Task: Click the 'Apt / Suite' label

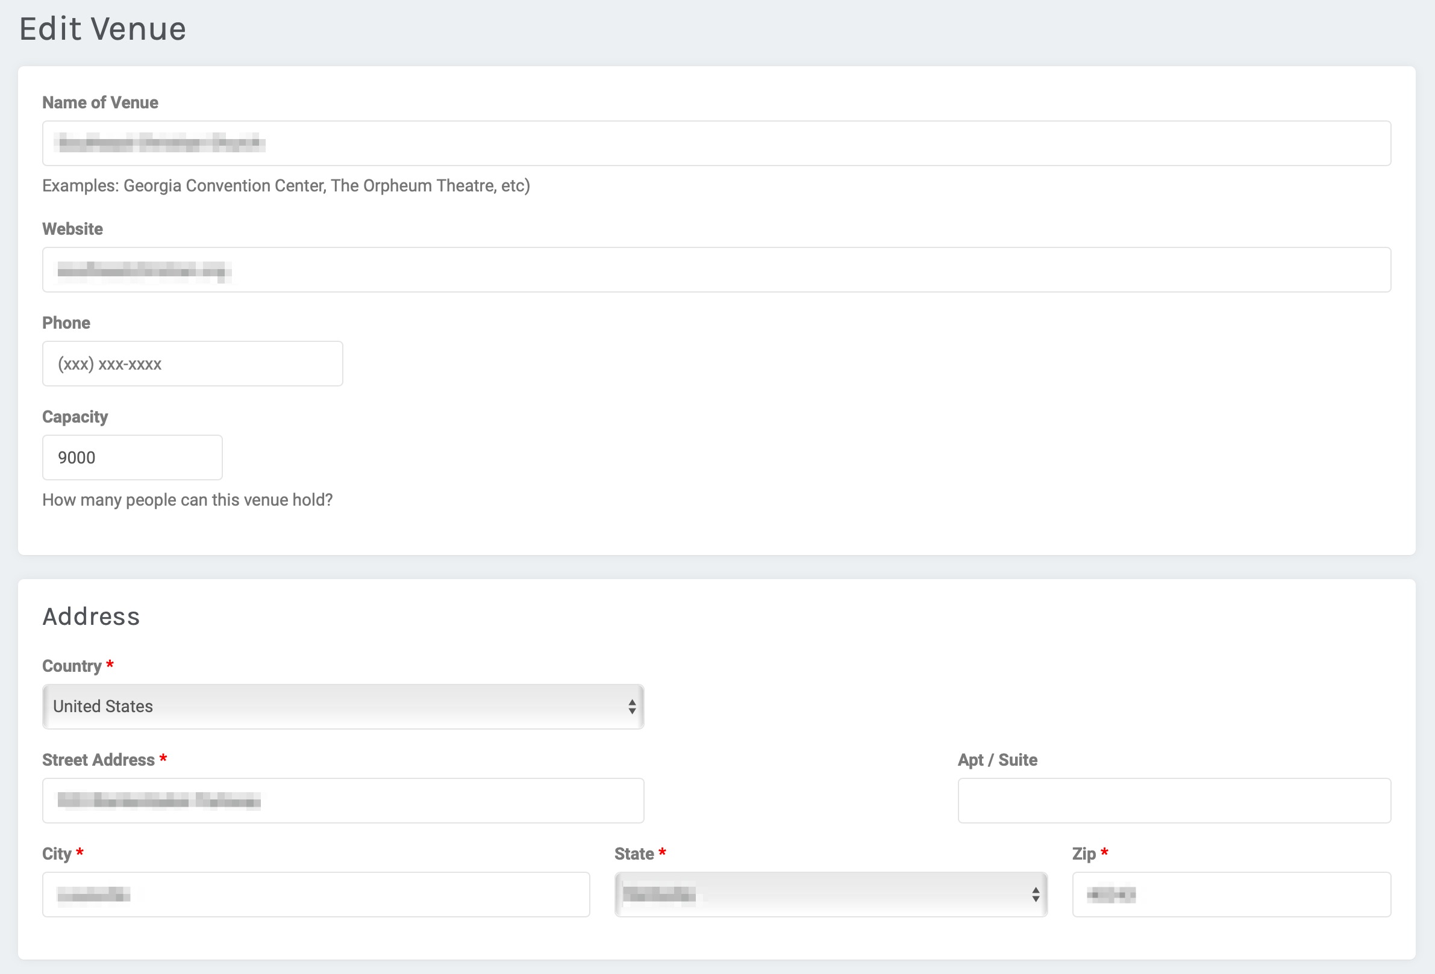Action: click(x=997, y=759)
